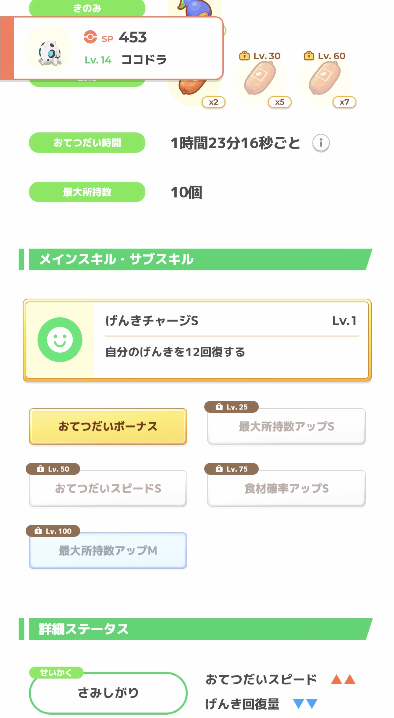394x718 pixels.
Task: Tap the Lv. 60 locked ingredient icon
Action: point(324,79)
